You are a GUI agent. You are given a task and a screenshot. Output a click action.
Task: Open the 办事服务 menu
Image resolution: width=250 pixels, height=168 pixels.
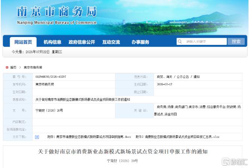pyautogui.click(x=140, y=42)
